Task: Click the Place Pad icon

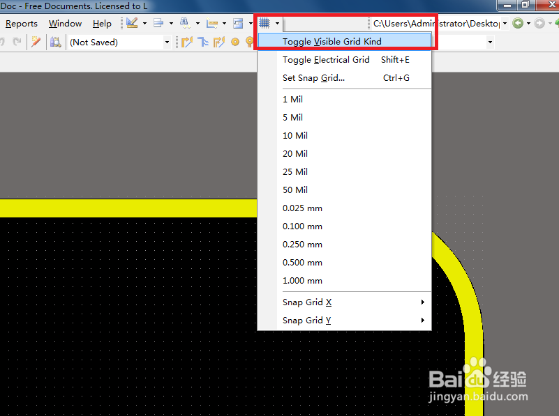Action: (x=235, y=42)
